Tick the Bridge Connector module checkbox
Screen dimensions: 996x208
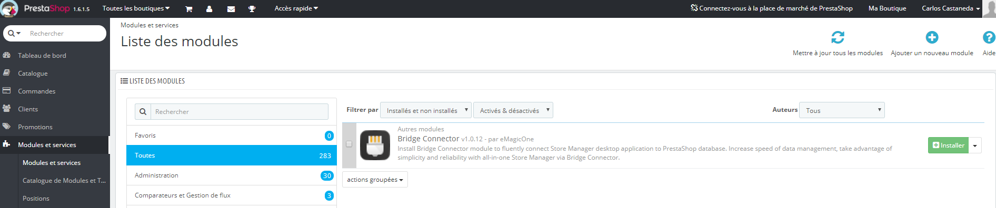(348, 144)
